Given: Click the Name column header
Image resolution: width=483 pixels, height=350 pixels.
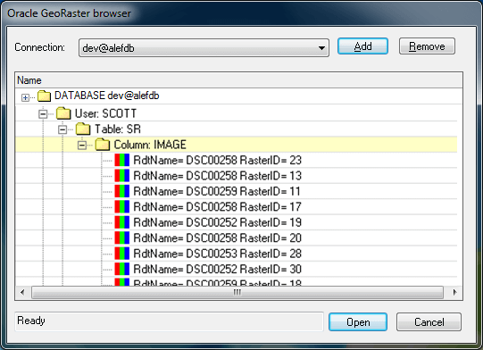Looking at the screenshot, I should [x=239, y=80].
